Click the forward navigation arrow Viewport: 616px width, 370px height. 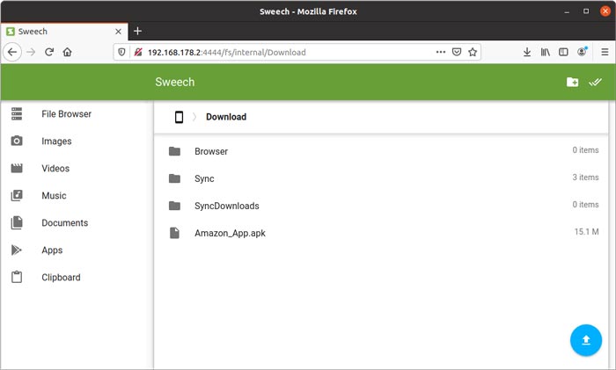[31, 52]
